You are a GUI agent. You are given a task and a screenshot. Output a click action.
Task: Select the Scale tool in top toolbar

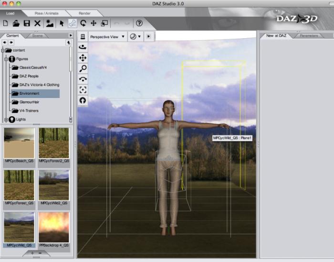104,23
